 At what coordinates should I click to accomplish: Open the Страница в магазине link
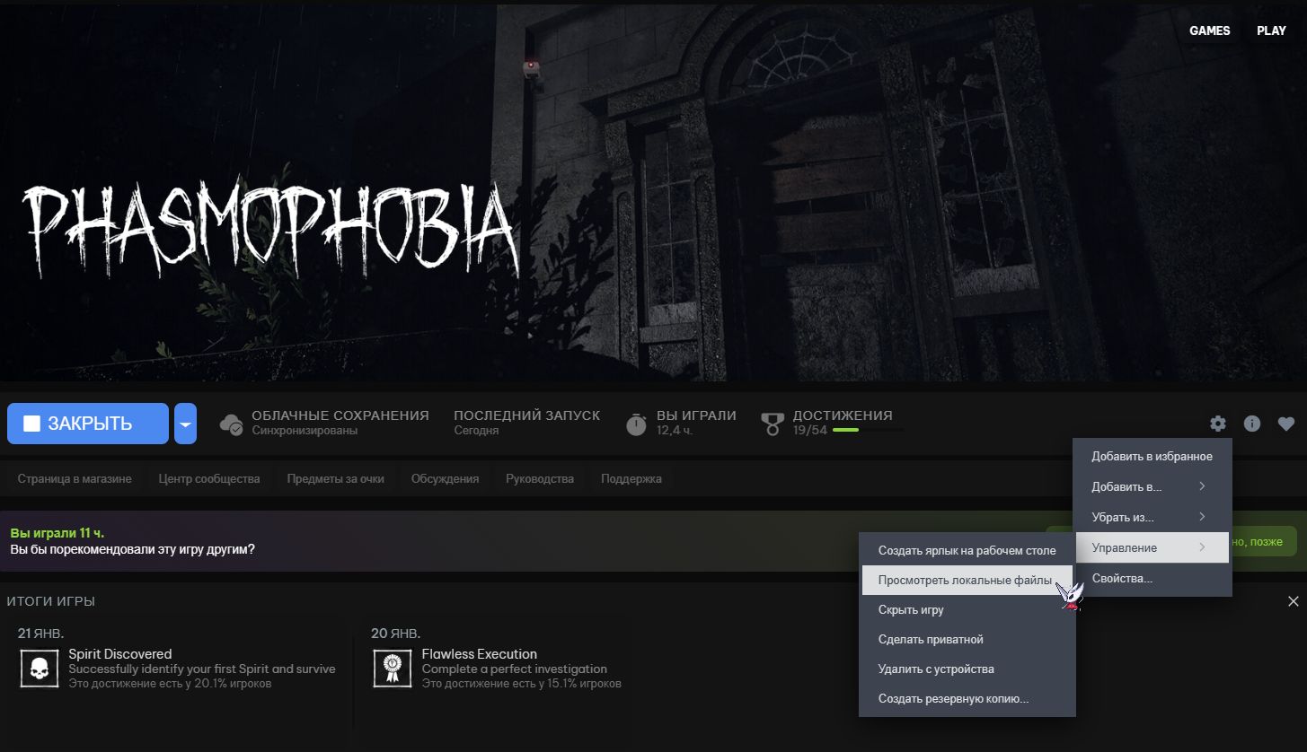pos(75,478)
